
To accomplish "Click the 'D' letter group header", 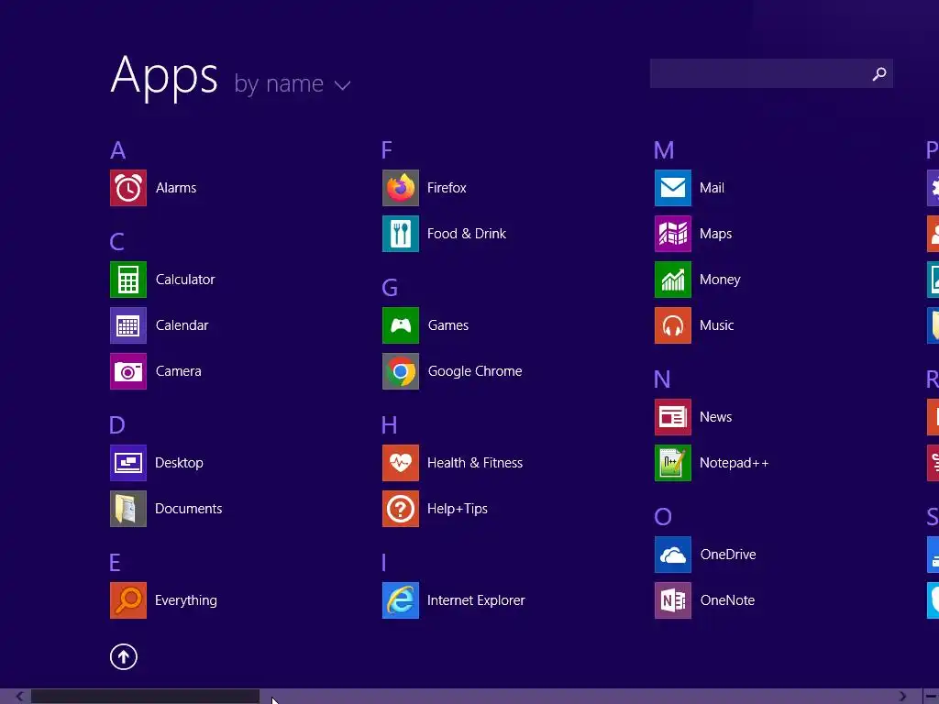I will [x=117, y=425].
